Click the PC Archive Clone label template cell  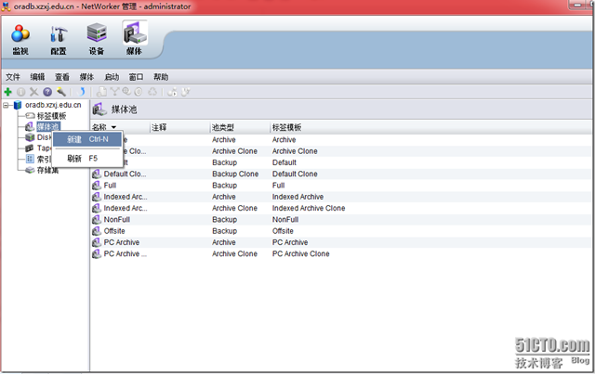coord(301,253)
